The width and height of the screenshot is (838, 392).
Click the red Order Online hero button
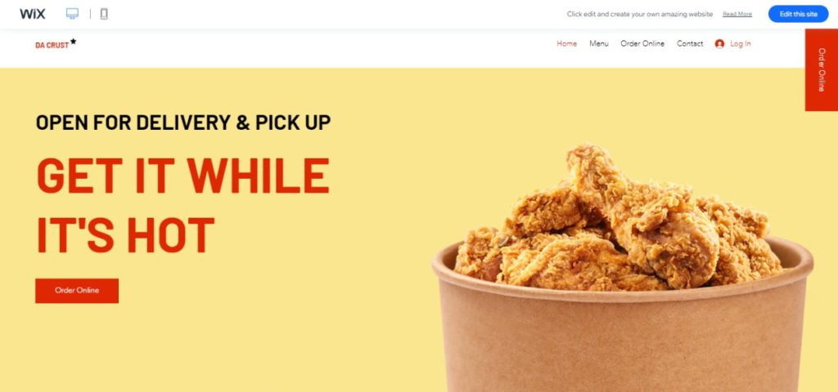pyautogui.click(x=77, y=291)
